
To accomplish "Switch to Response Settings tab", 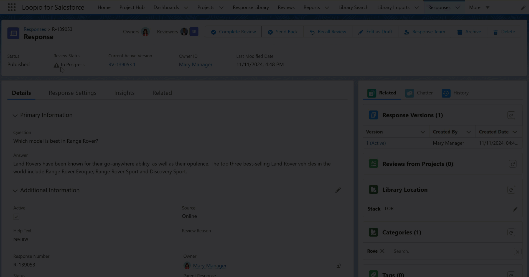I will pos(73,93).
